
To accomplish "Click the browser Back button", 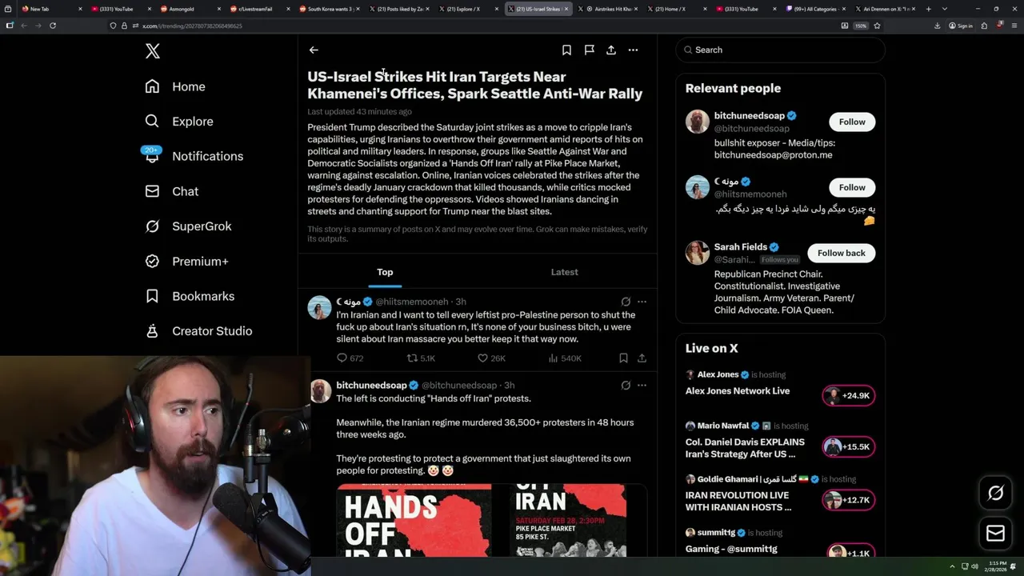I will pyautogui.click(x=23, y=26).
